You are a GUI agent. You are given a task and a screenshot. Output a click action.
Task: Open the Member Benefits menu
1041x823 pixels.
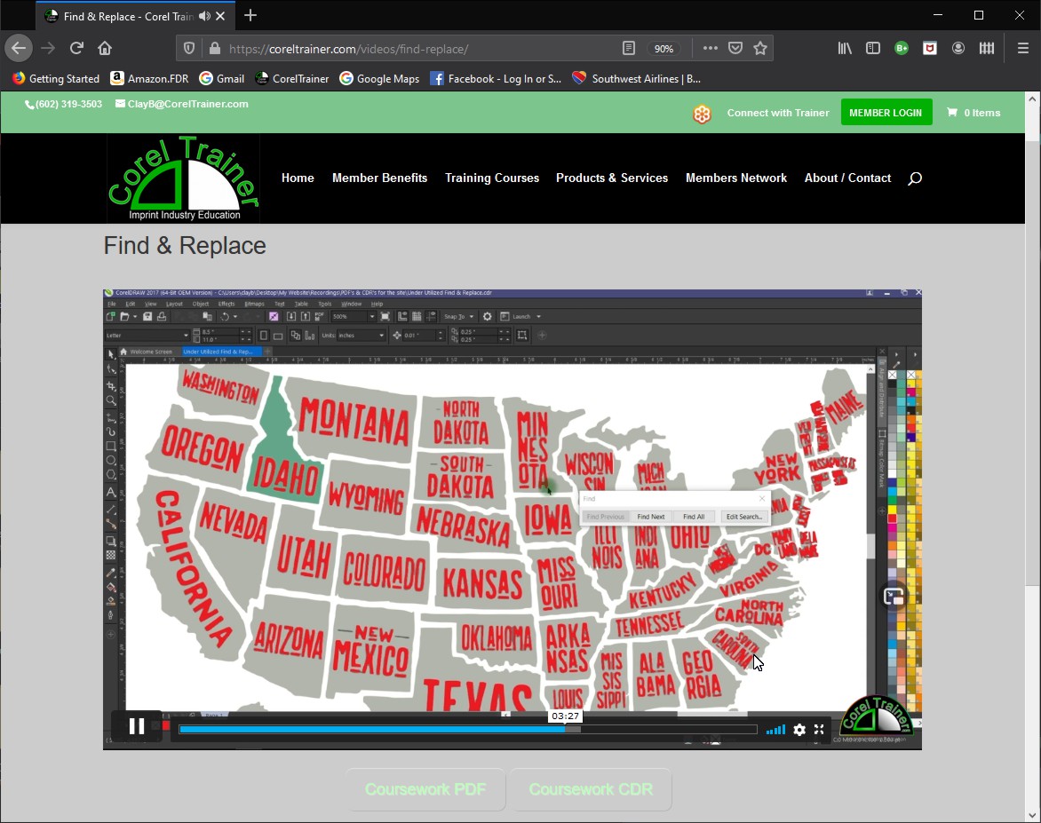coord(380,178)
